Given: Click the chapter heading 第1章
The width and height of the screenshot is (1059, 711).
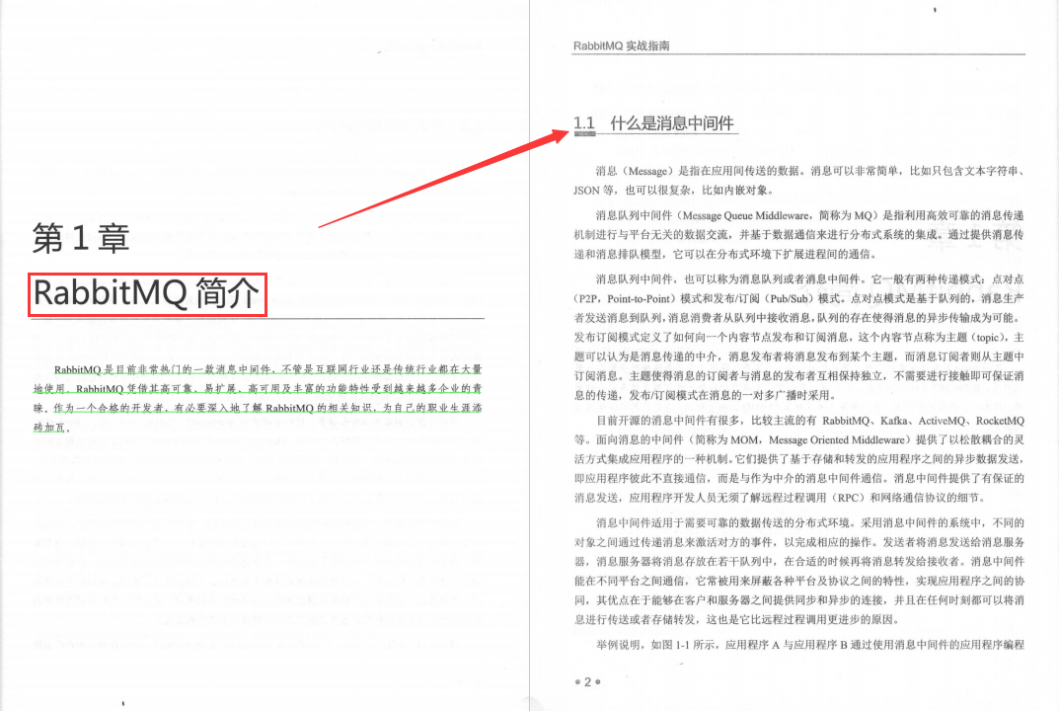Looking at the screenshot, I should pos(81,238).
